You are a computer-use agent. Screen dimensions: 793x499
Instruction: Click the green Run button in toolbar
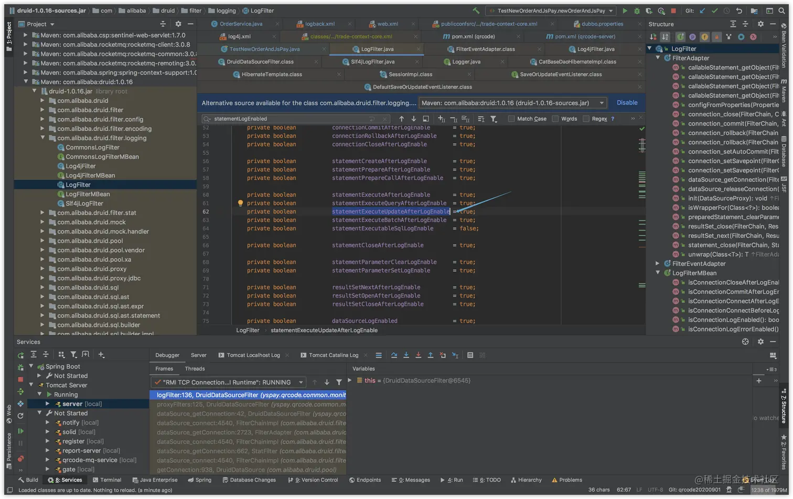[x=625, y=10]
